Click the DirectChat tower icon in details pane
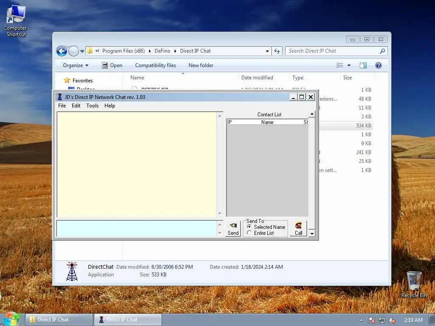This screenshot has width=435, height=326. [72, 271]
